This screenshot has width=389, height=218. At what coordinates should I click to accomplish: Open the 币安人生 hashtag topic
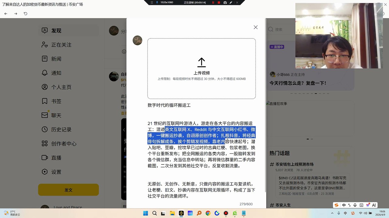click(x=283, y=205)
